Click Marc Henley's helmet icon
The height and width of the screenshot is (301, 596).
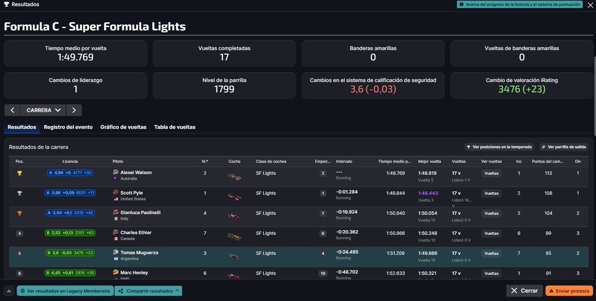[x=116, y=272]
